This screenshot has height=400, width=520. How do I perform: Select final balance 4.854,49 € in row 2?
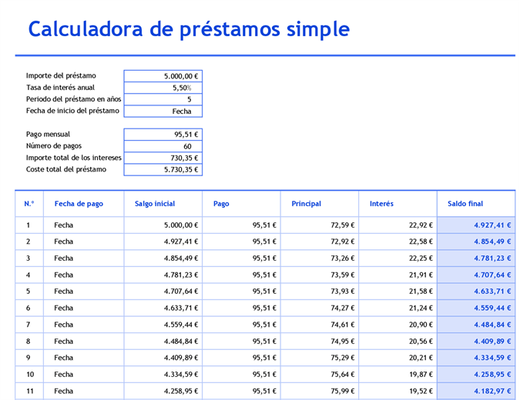point(476,242)
